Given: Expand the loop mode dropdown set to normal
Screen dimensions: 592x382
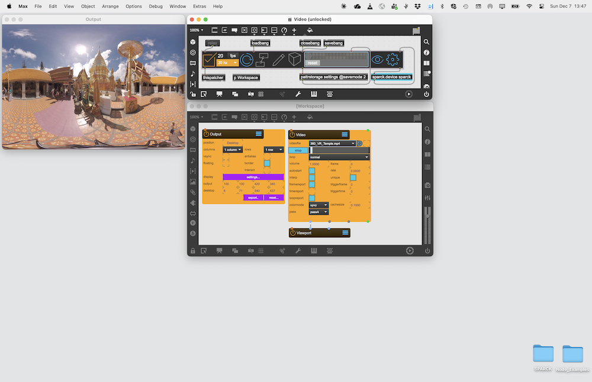Looking at the screenshot, I should click(339, 157).
